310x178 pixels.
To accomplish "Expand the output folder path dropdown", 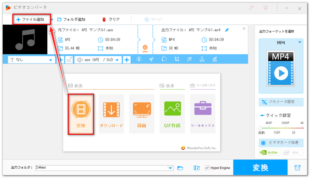I will coord(170,168).
